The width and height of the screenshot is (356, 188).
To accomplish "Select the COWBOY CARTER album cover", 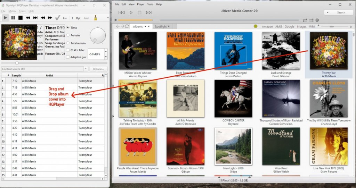I will [233, 99].
